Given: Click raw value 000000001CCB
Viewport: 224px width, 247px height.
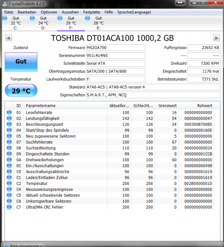Looking at the screenshot, I should 198,154.
